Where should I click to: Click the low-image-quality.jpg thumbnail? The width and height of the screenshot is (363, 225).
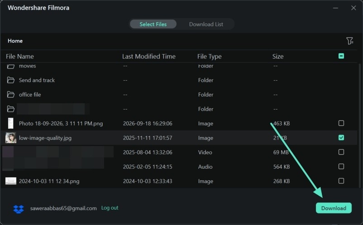click(11, 138)
